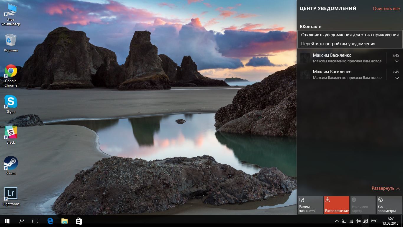
Task: Click the Task View taskbar icon
Action: coord(35,221)
